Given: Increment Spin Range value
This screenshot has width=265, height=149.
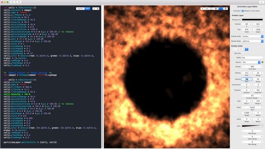Looking at the screenshot, I should tap(262, 101).
